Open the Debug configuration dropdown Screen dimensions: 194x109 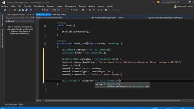tap(46, 10)
